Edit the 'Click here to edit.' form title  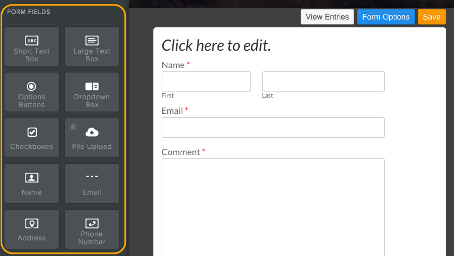tap(216, 46)
